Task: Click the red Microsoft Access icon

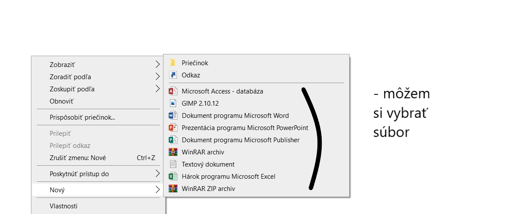Action: click(173, 91)
